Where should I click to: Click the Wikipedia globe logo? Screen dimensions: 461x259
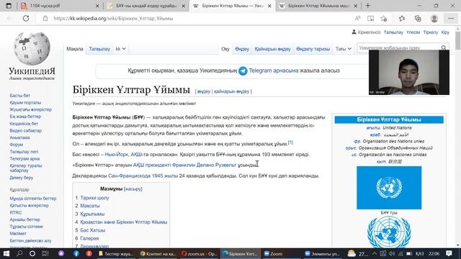pos(32,48)
